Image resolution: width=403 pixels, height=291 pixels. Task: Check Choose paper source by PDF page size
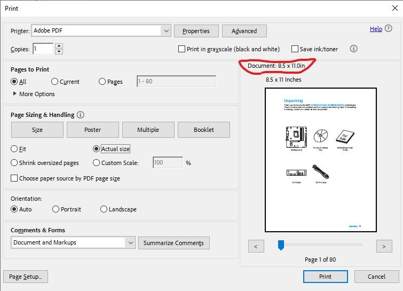coord(14,178)
